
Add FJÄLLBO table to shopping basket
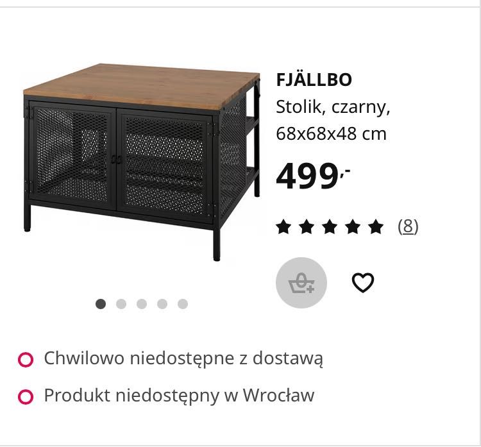click(301, 283)
